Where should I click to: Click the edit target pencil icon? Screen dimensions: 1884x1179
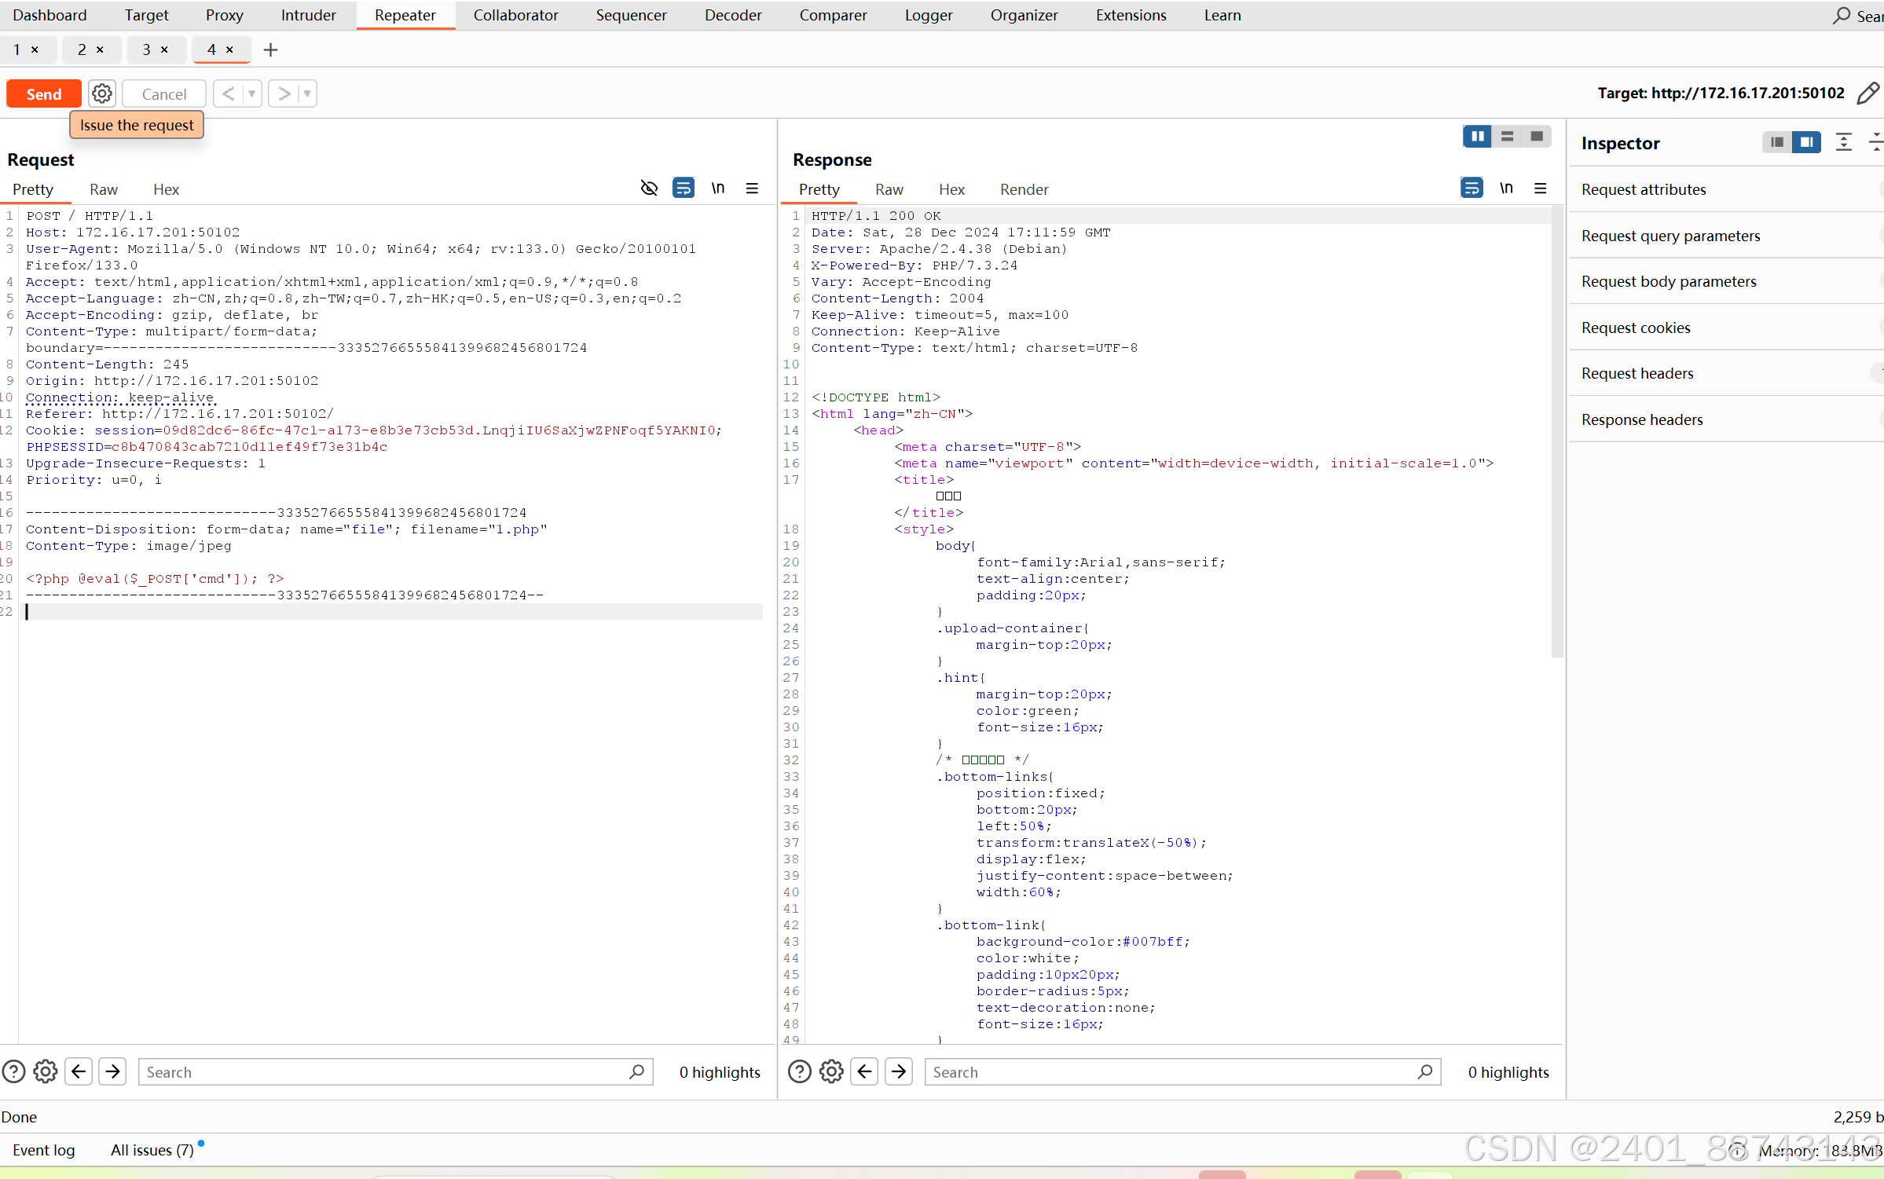[x=1868, y=93]
